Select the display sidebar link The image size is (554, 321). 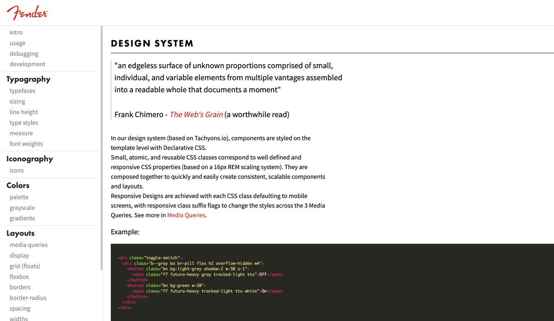point(19,256)
